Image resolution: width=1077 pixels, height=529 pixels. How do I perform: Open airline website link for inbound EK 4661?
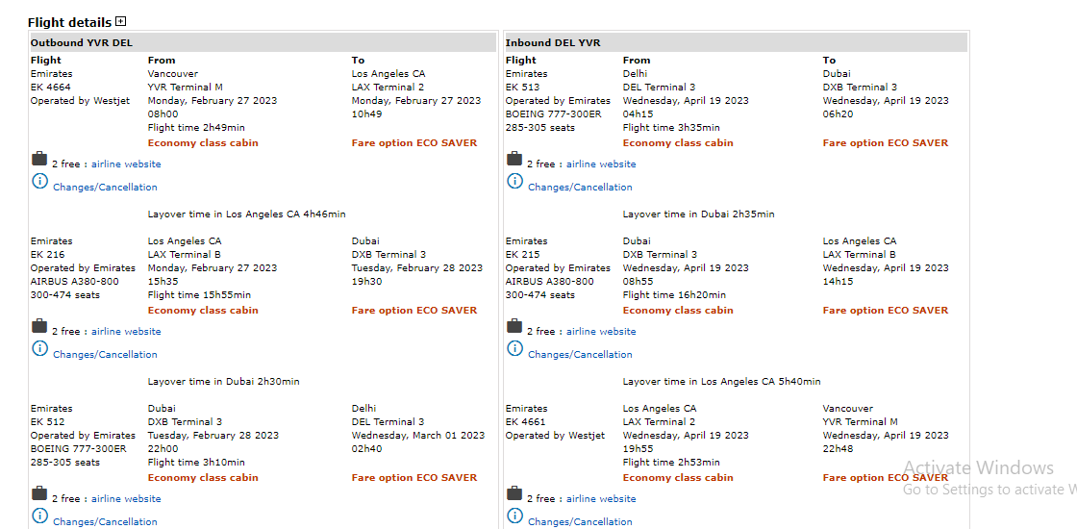(x=601, y=499)
